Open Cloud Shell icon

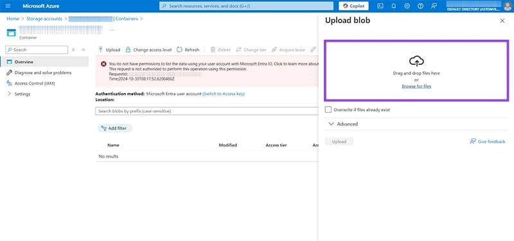coord(380,6)
